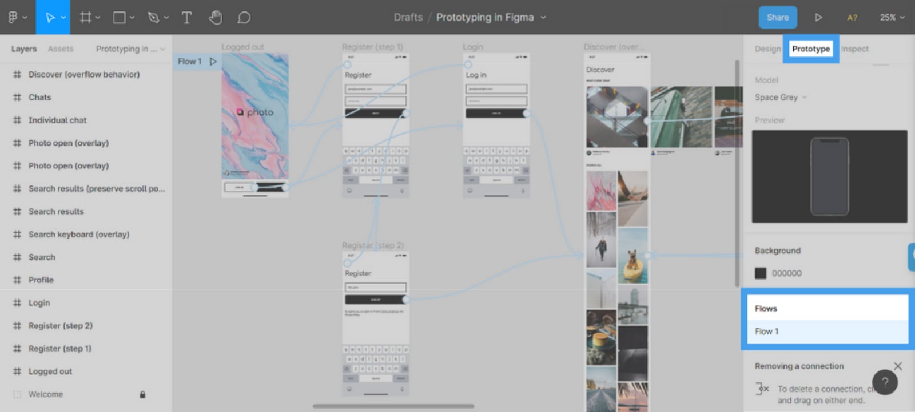Select the Logged out frame on canvas
This screenshot has width=915, height=412.
pyautogui.click(x=255, y=126)
